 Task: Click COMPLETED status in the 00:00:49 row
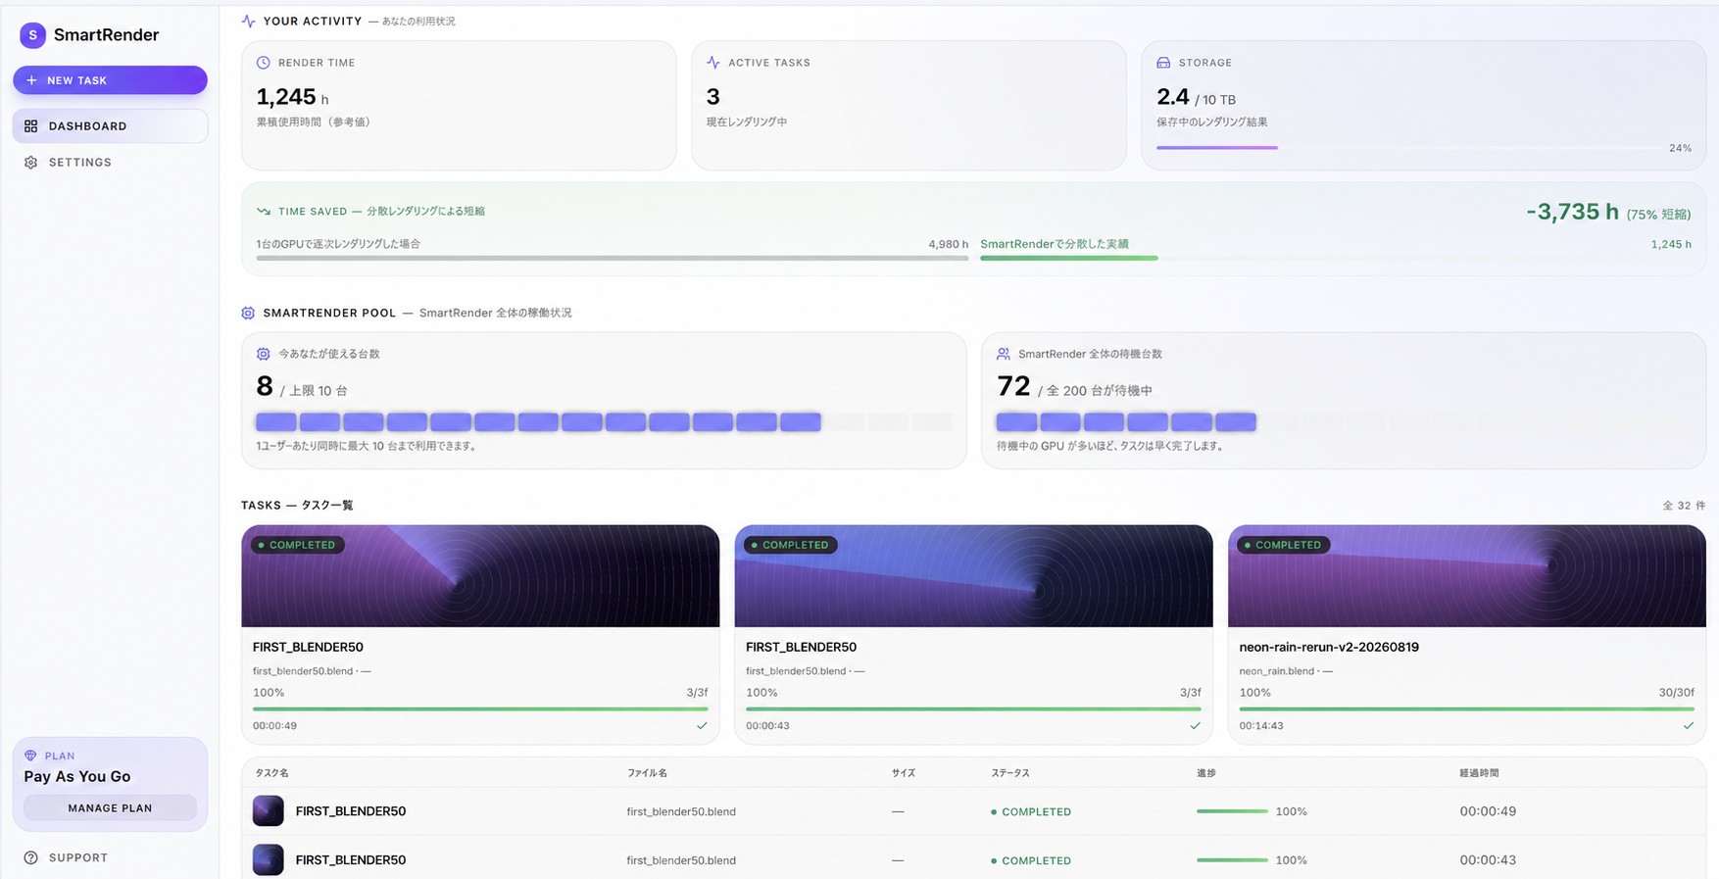click(1031, 811)
